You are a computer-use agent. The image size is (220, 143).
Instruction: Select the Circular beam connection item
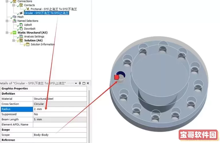(x=47, y=13)
